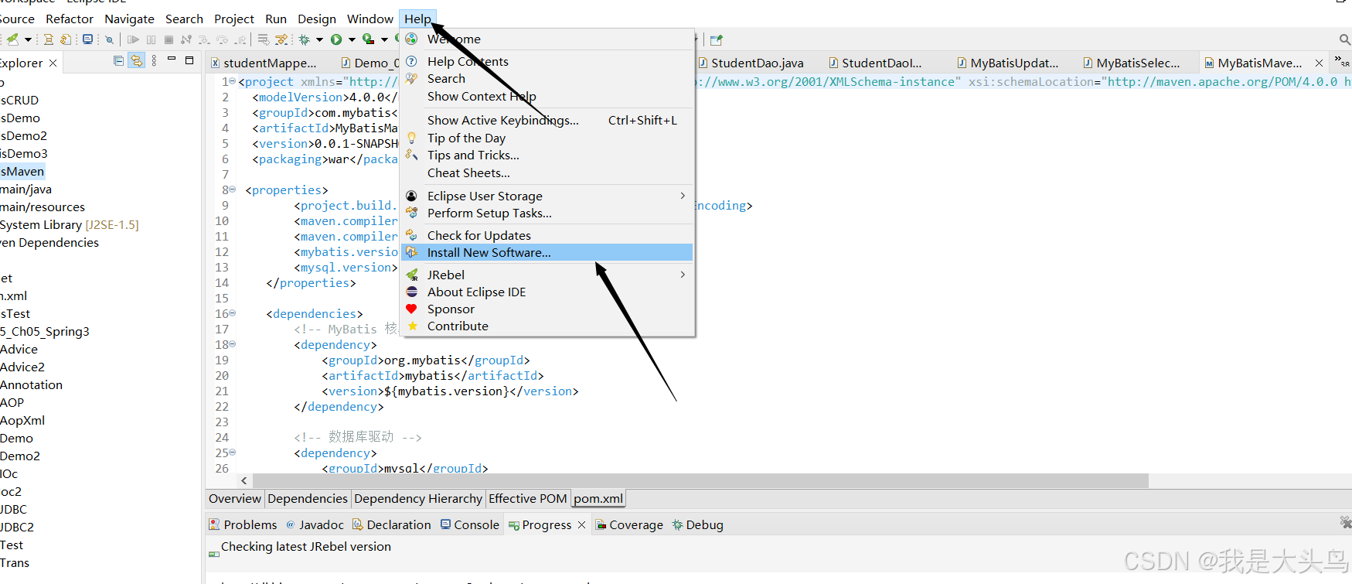Click the editor horizontal scrollbar thumb

pos(700,480)
